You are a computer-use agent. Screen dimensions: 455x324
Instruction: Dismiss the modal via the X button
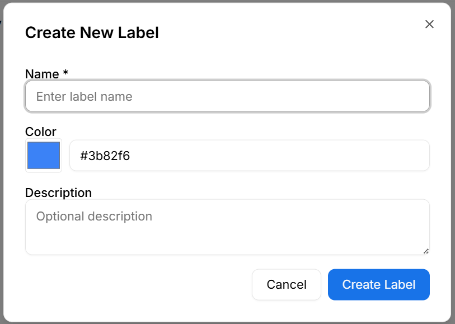click(x=429, y=24)
